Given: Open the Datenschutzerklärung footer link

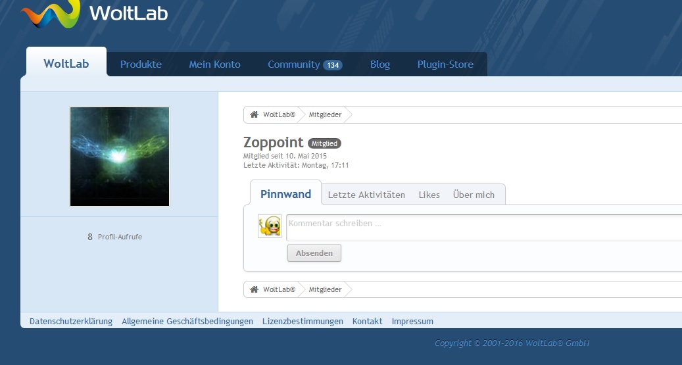Looking at the screenshot, I should point(71,322).
